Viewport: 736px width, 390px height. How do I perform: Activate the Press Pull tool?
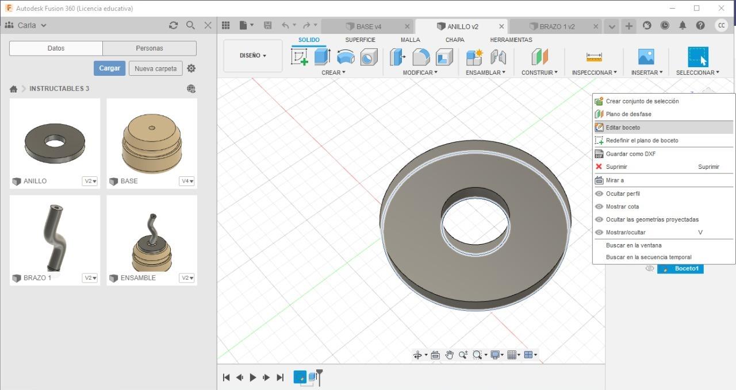point(397,57)
